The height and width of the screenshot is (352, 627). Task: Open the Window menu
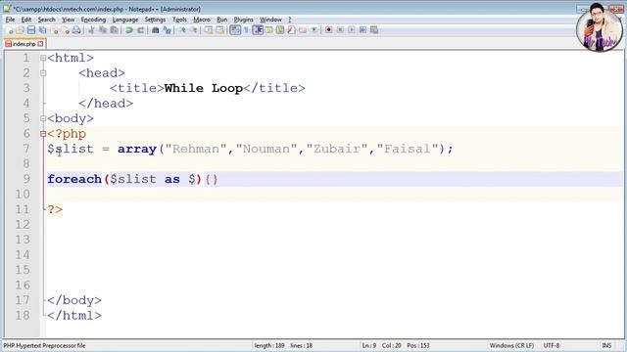click(x=270, y=20)
